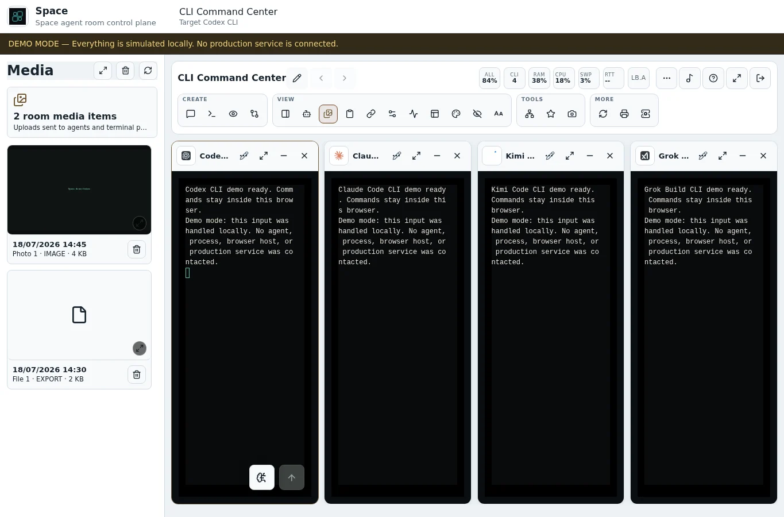Click the ALL 84% usage stat
The image size is (784, 517).
click(x=489, y=78)
